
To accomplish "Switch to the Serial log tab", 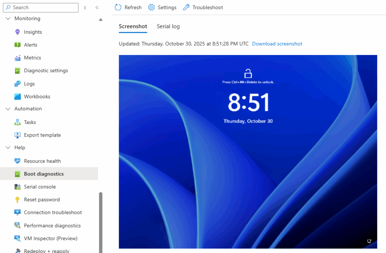I will pos(168,26).
